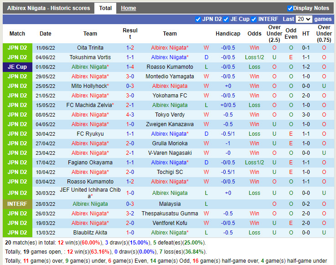This screenshot has height=265, width=336.
Task: Click the Handicap column header
Action: point(227,34)
